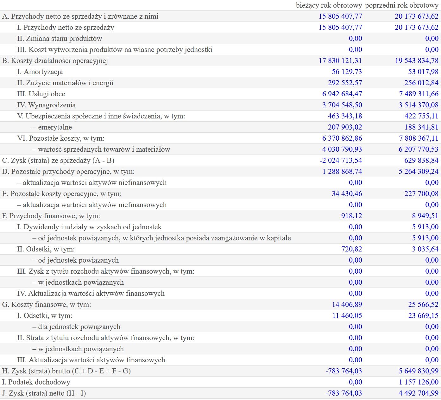
Task: Click previous-year value 1 157 126,00 for Podatek dochodowy
Action: tap(419, 382)
